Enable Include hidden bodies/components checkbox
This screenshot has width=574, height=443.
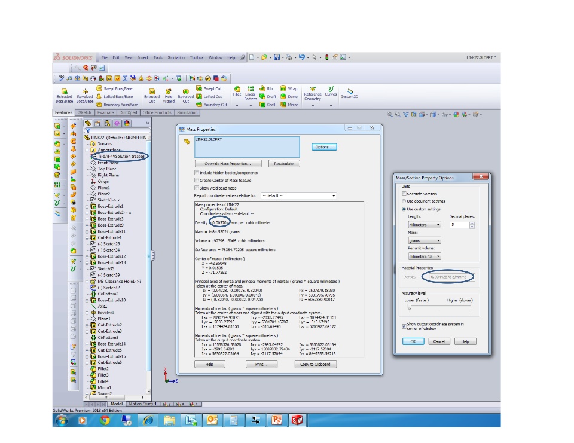coord(197,173)
